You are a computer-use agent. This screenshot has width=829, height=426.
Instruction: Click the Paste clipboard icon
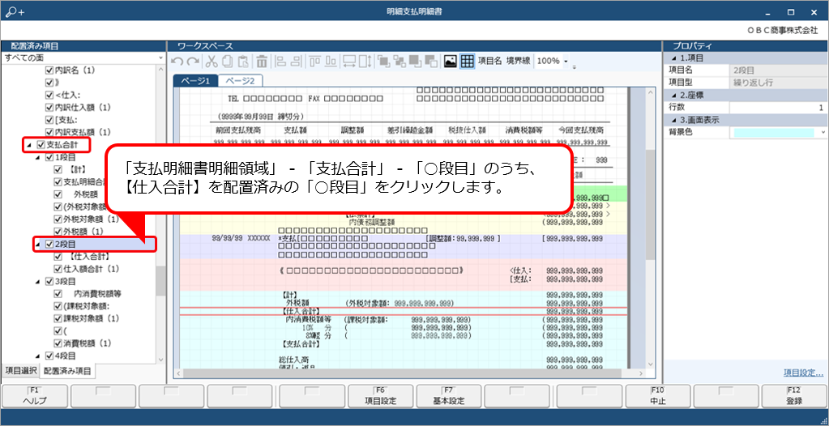242,62
